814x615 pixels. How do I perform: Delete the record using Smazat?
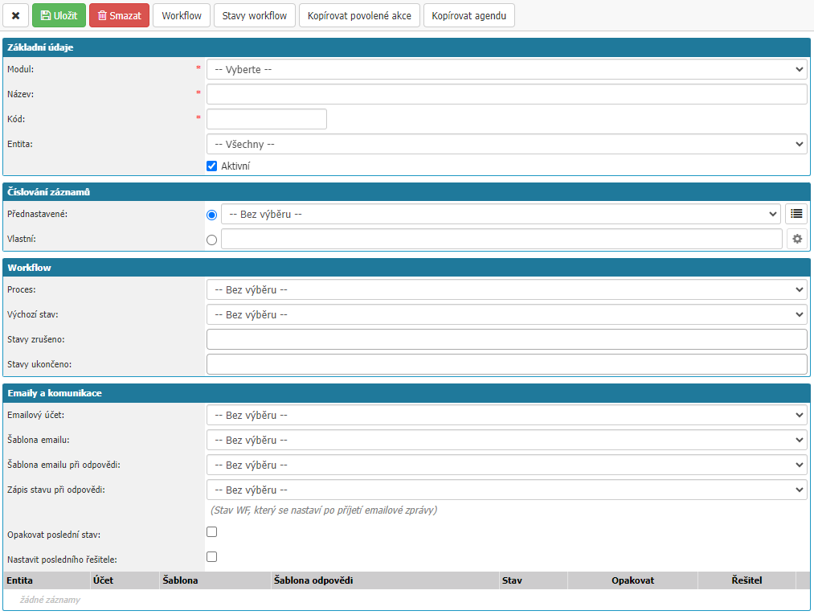tap(120, 15)
